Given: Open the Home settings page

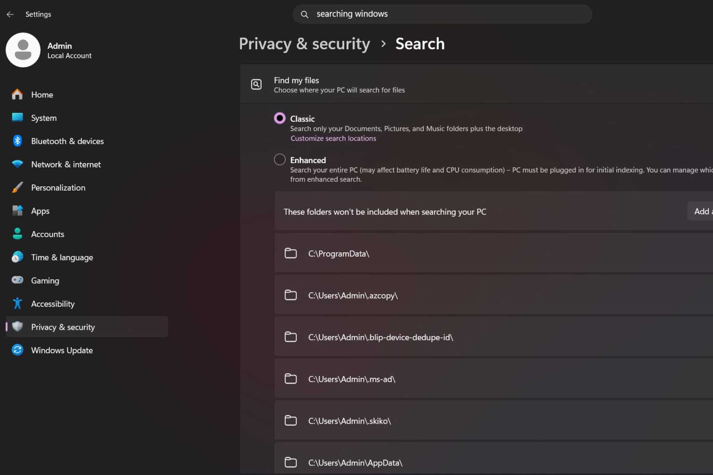Looking at the screenshot, I should (86, 95).
